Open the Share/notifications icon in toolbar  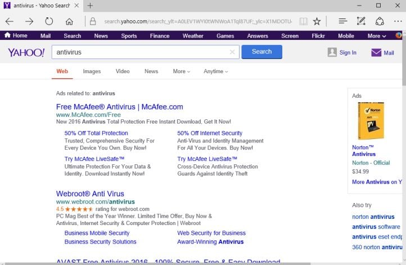coord(380,21)
